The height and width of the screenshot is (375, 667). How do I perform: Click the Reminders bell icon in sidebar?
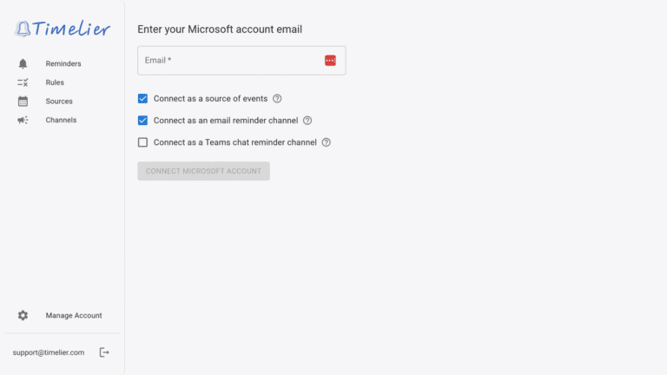tap(23, 63)
